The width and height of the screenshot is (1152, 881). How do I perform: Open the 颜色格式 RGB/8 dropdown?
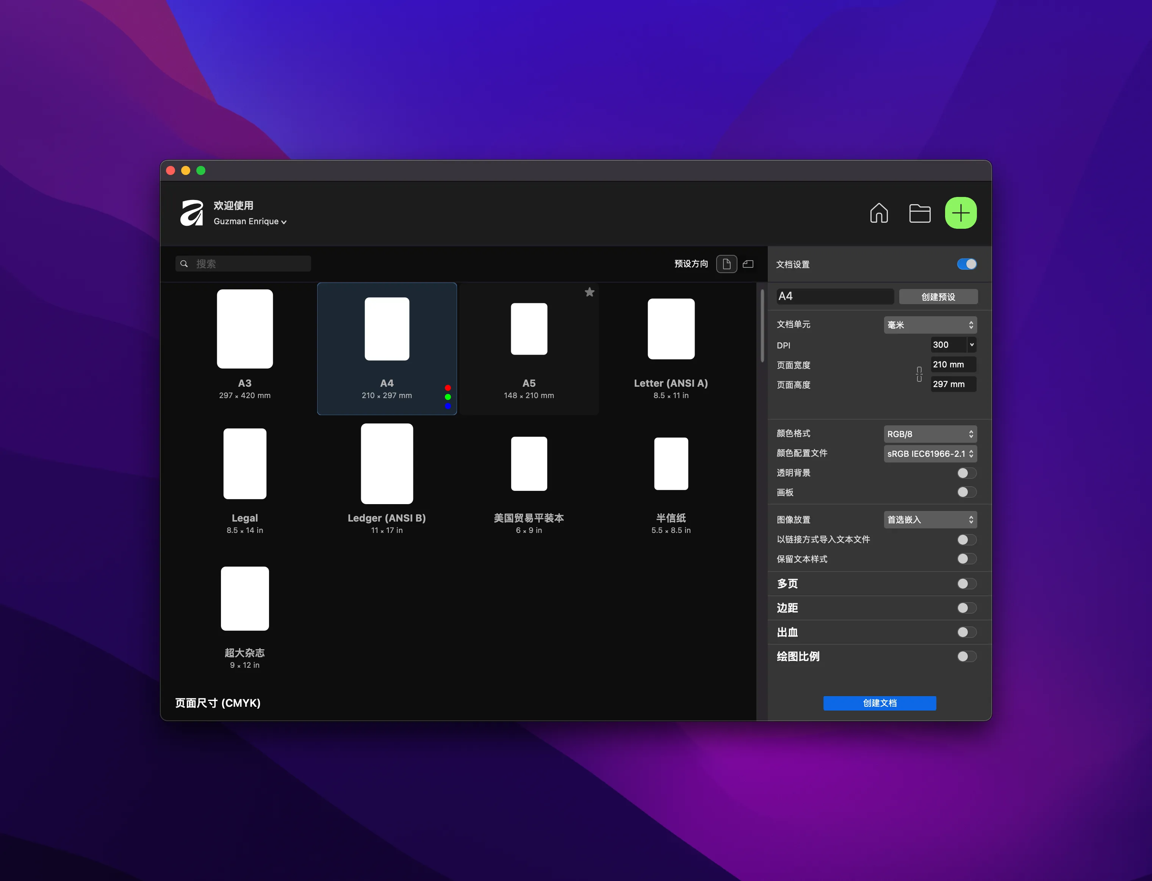[x=930, y=434]
